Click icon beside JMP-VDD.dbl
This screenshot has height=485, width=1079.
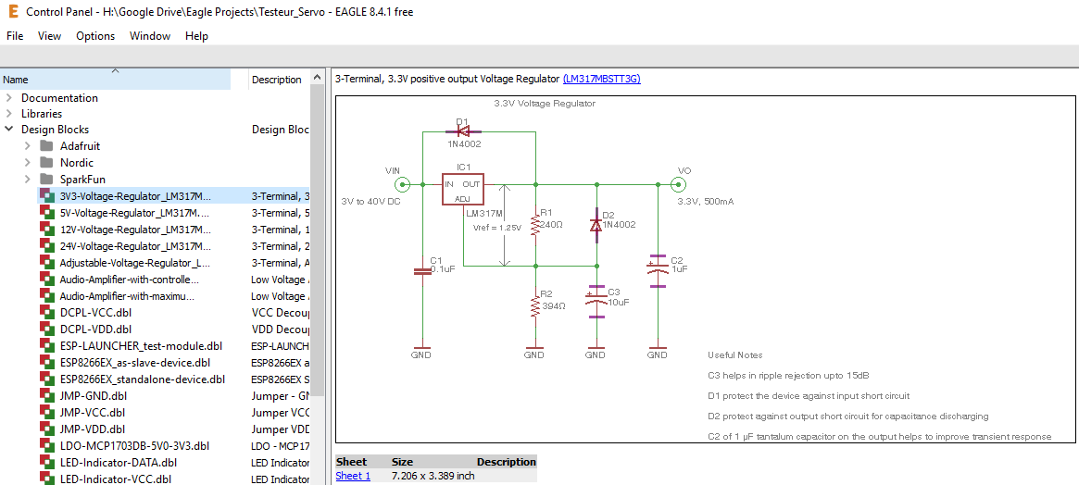click(x=47, y=429)
